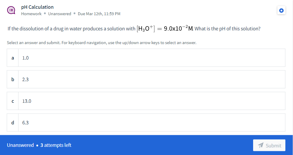The width and height of the screenshot is (293, 155).
Task: Click the blue star bookmark icon
Action: [281, 11]
